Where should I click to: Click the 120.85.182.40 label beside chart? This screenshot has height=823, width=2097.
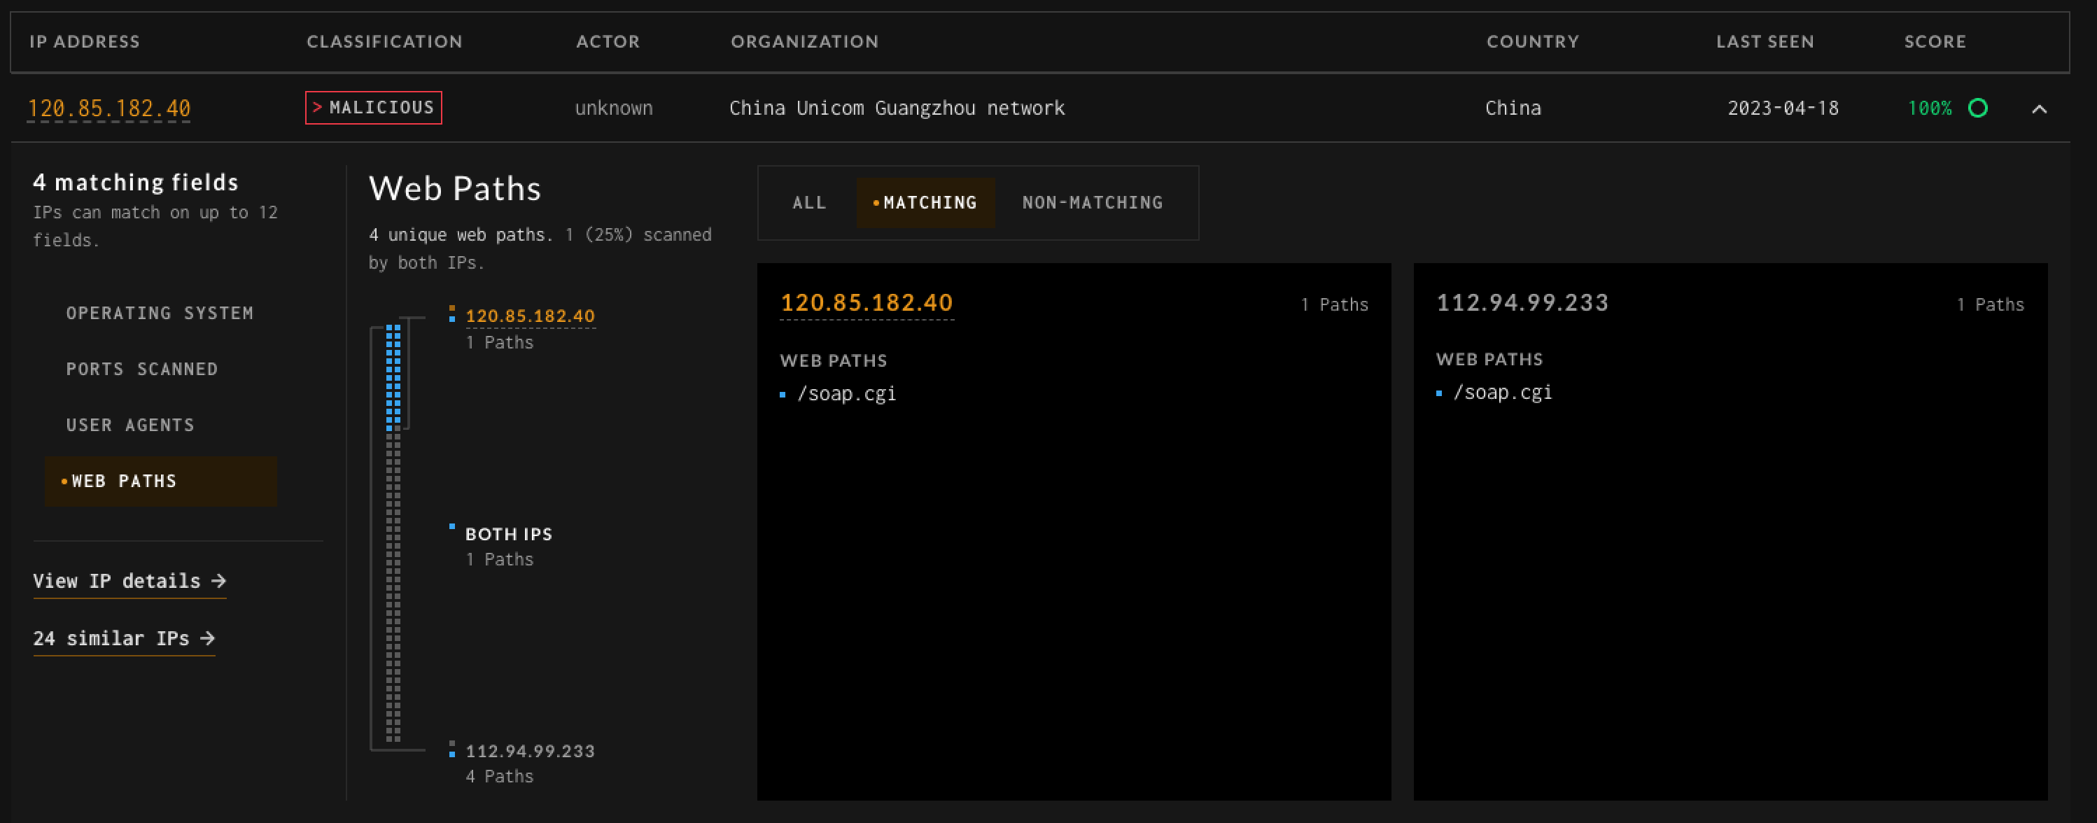(530, 316)
